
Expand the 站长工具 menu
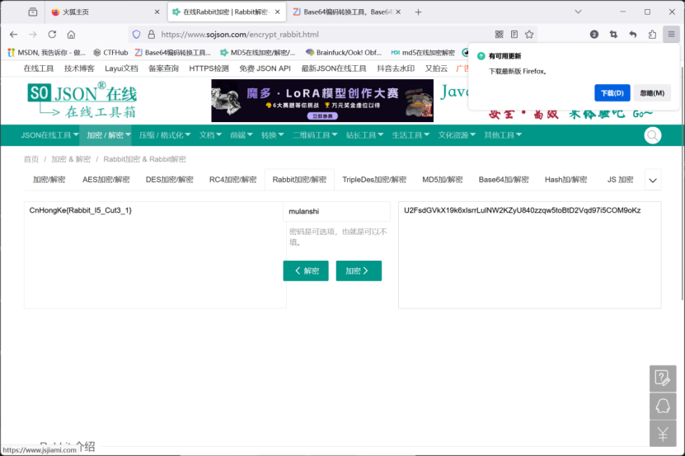click(364, 135)
